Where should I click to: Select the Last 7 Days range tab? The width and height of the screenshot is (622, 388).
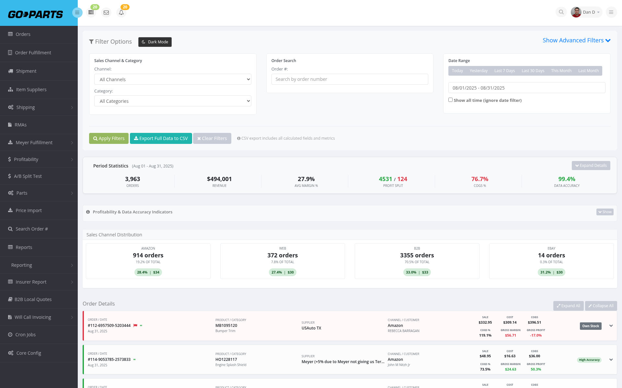504,71
